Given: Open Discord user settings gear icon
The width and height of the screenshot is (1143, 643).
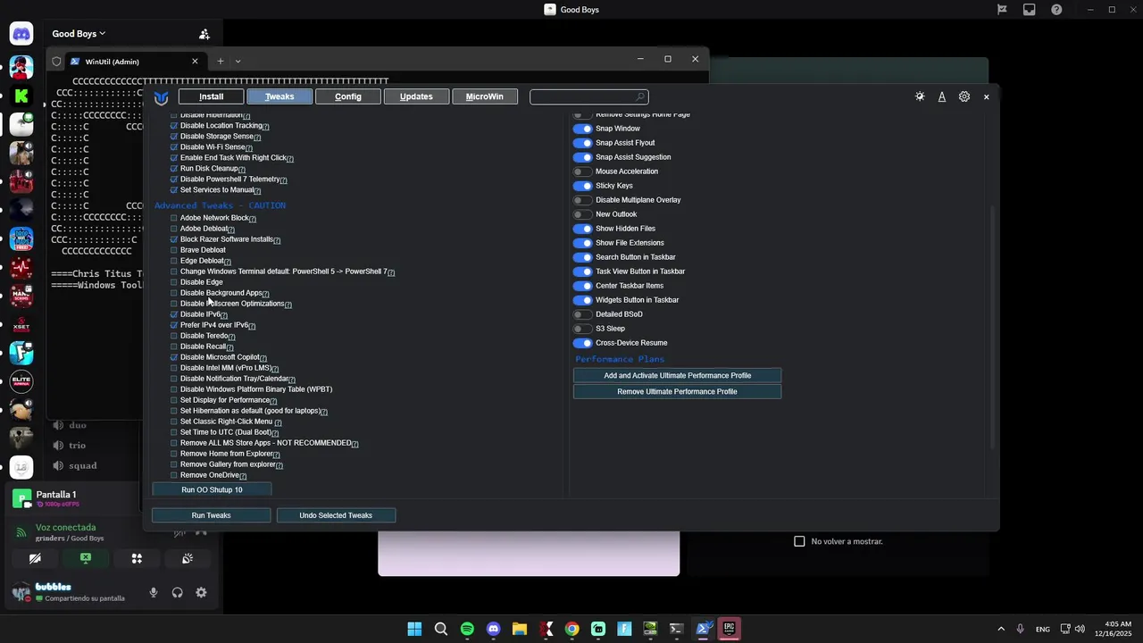Looking at the screenshot, I should point(202,592).
